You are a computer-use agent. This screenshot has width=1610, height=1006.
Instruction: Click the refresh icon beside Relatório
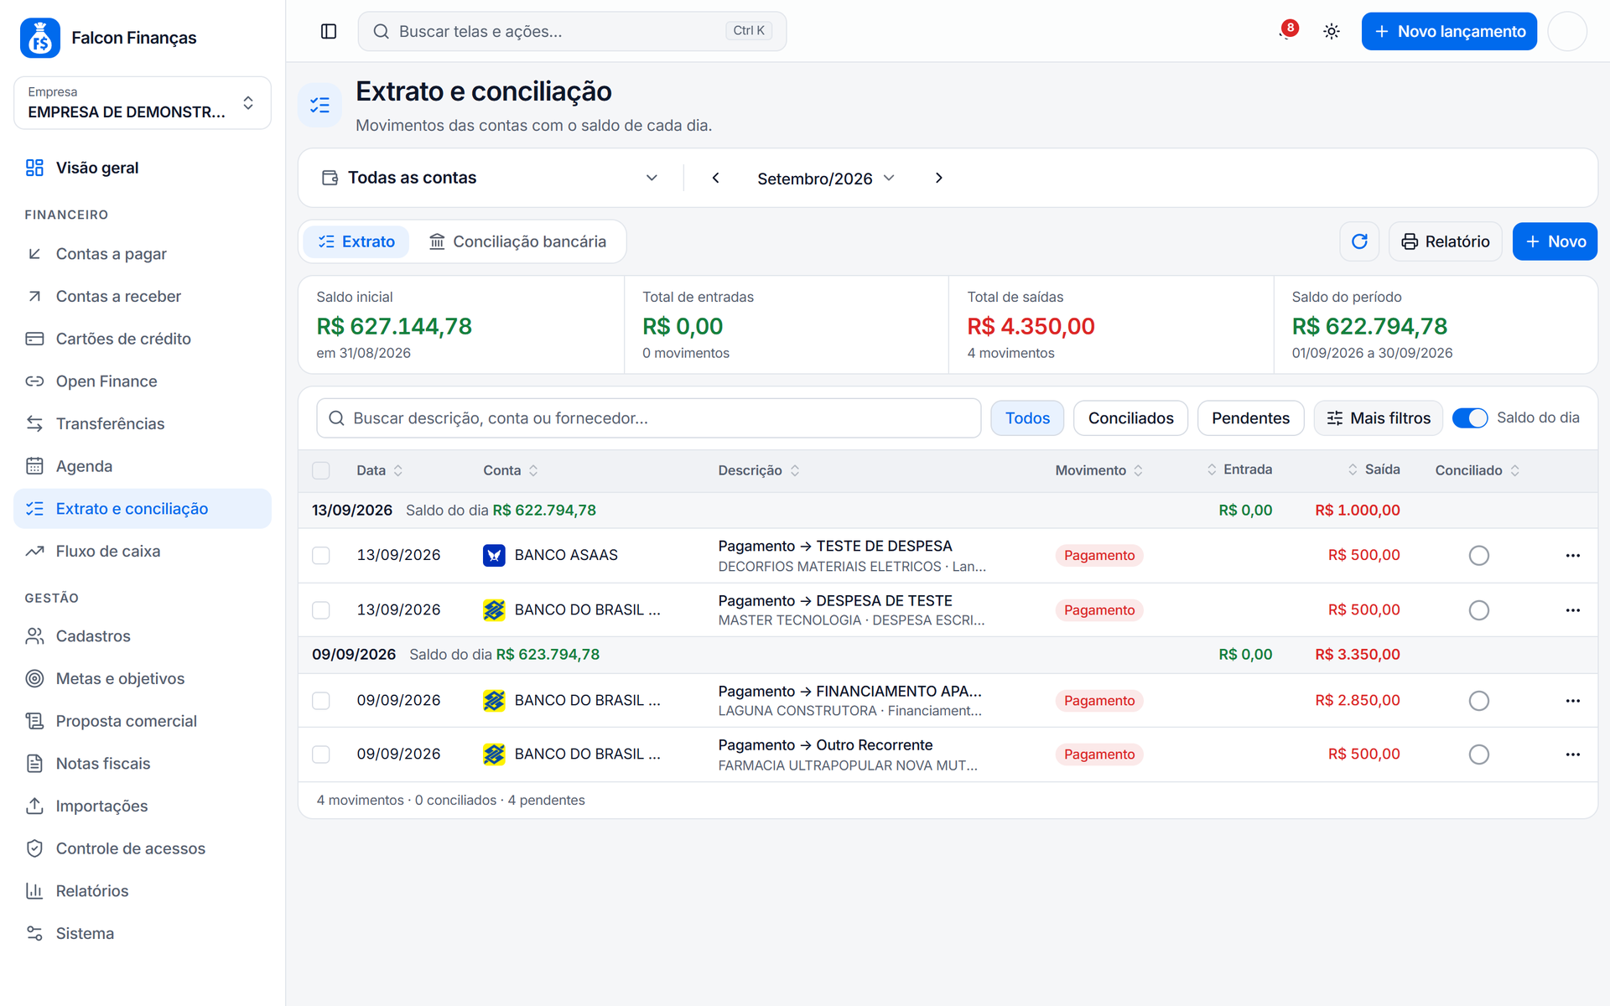point(1359,241)
